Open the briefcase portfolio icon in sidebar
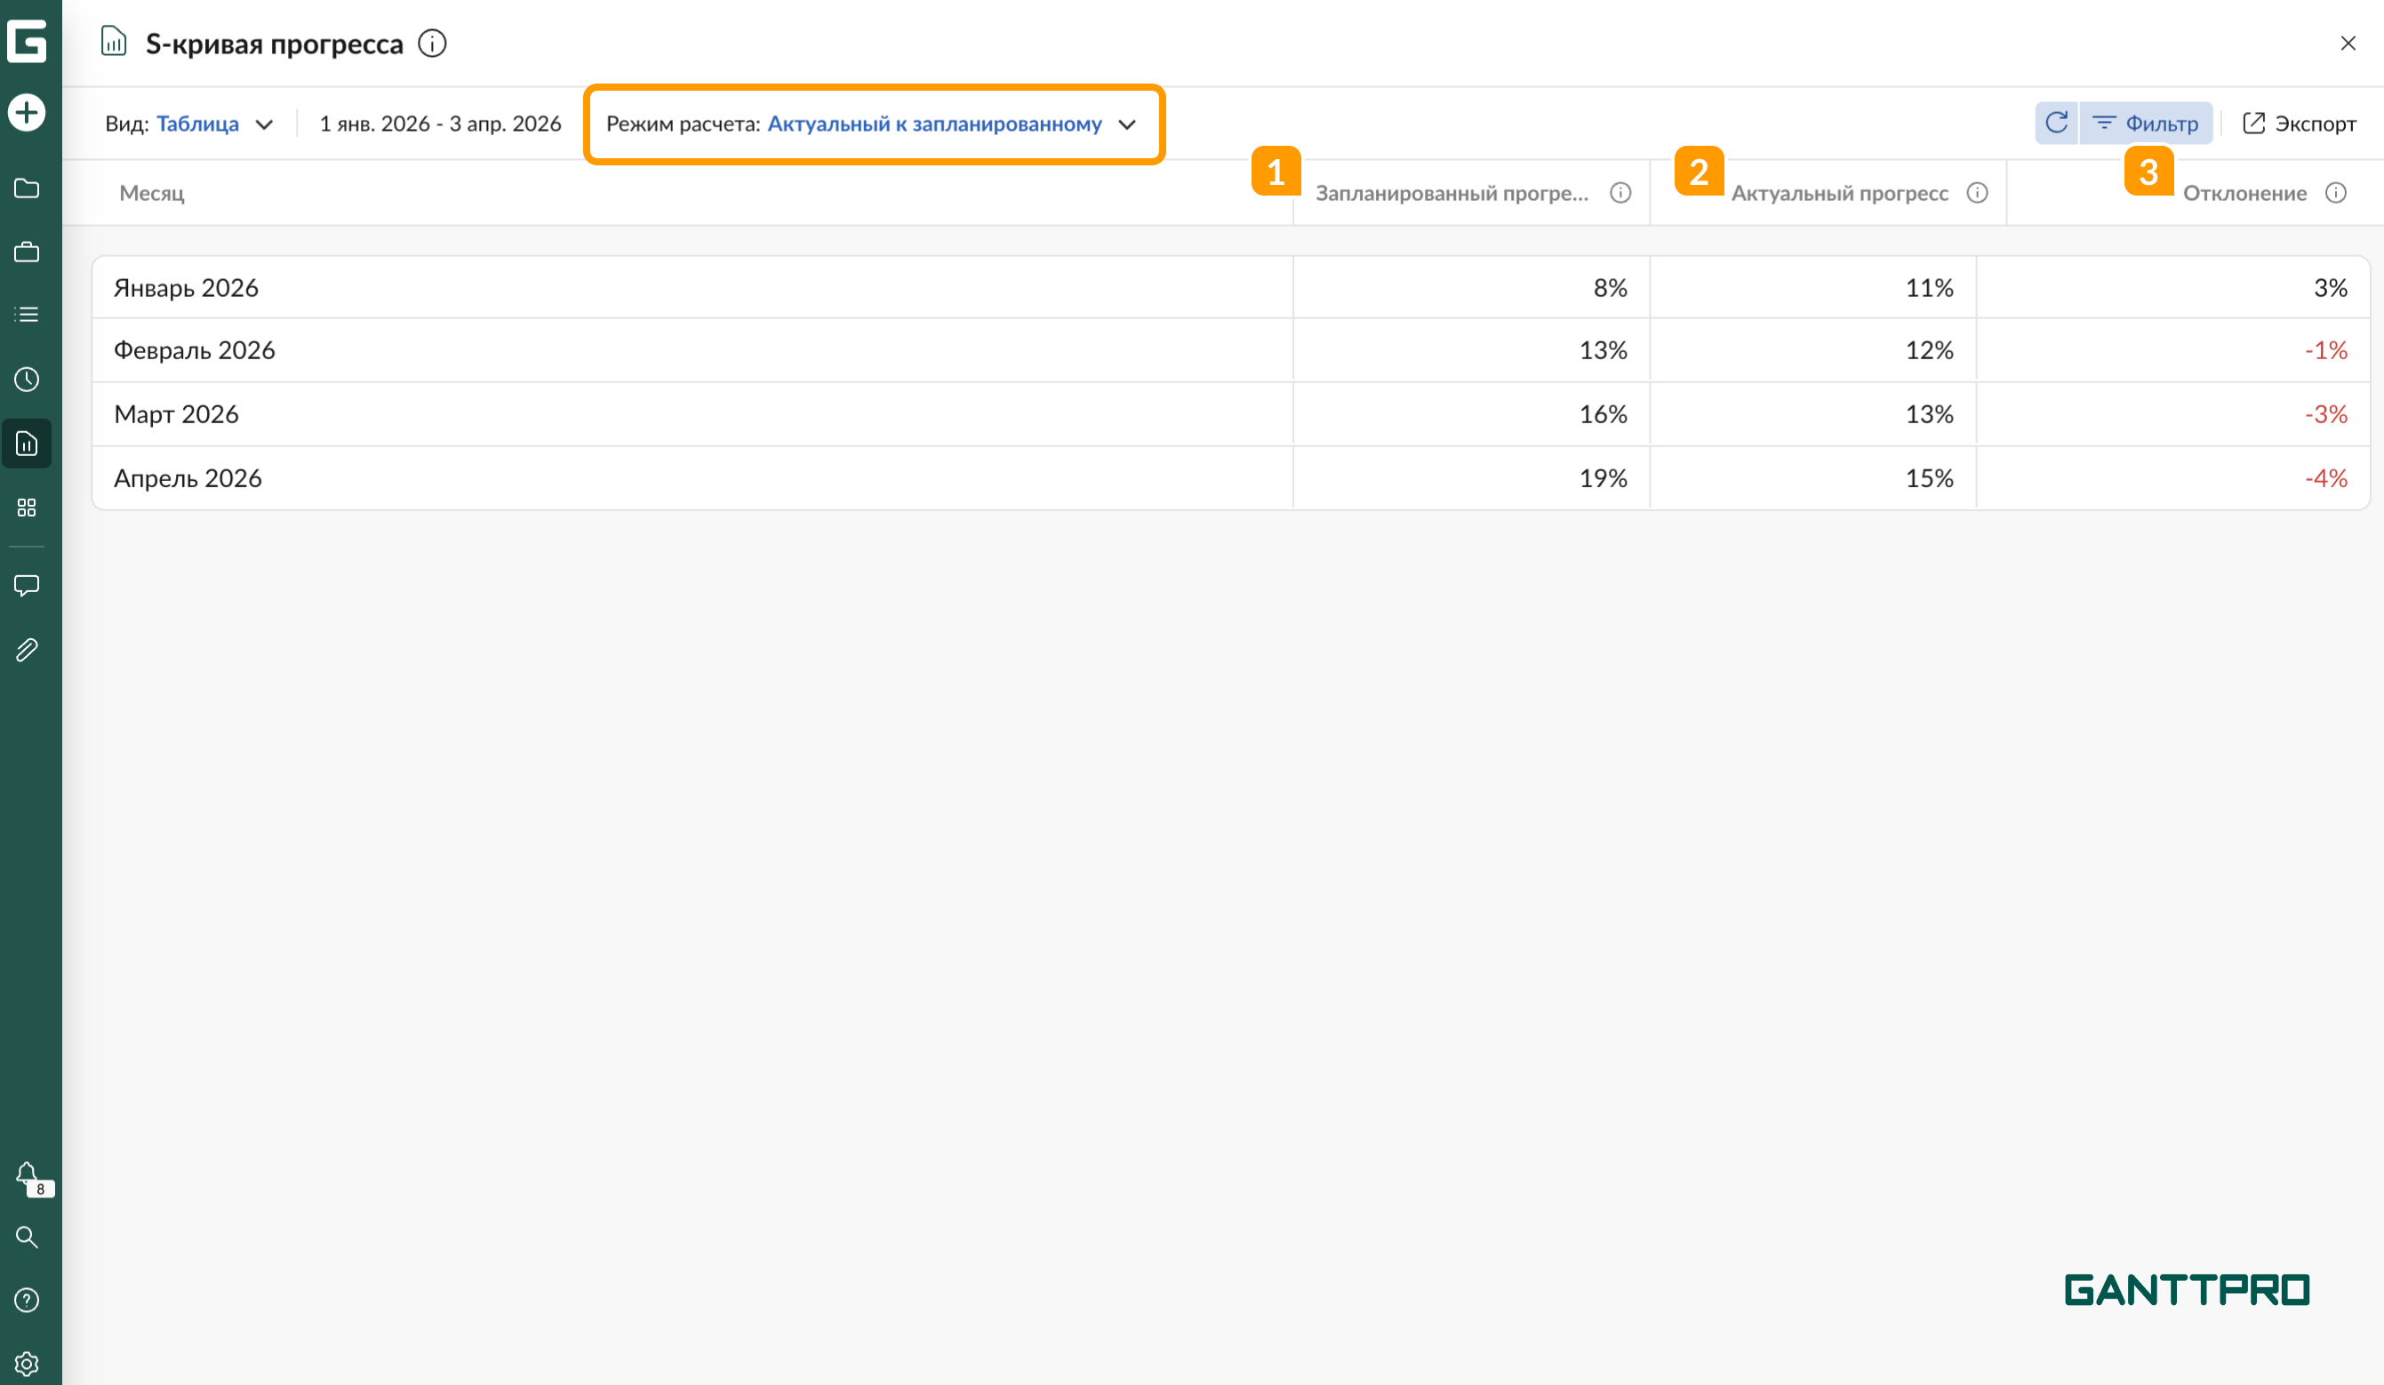 coord(27,252)
